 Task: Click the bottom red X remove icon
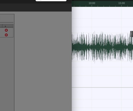point(6,35)
